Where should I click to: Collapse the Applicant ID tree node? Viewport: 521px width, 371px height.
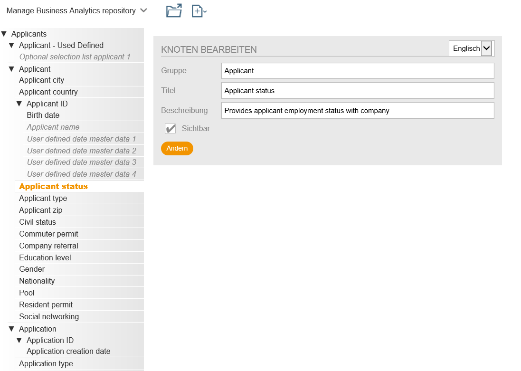click(19, 104)
